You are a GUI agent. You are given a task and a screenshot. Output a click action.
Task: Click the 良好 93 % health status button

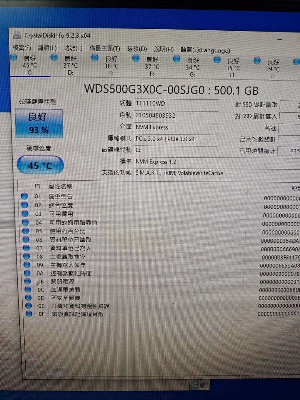39,123
